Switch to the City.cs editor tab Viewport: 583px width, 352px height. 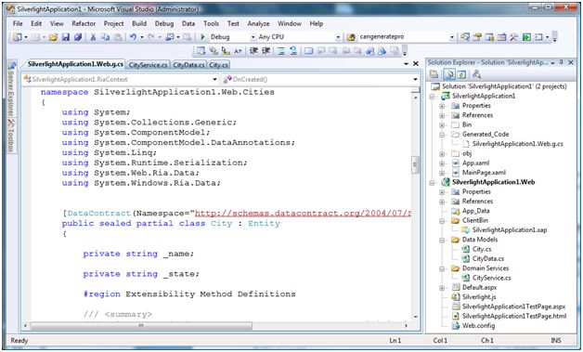(x=218, y=65)
